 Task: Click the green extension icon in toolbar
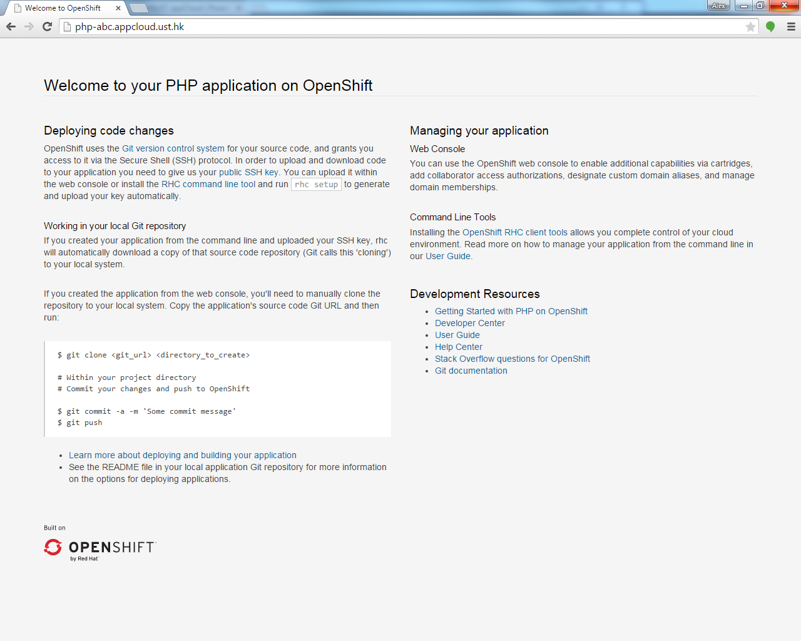(x=770, y=26)
